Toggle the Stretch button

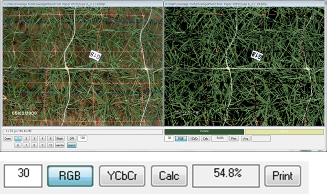(x=72, y=145)
